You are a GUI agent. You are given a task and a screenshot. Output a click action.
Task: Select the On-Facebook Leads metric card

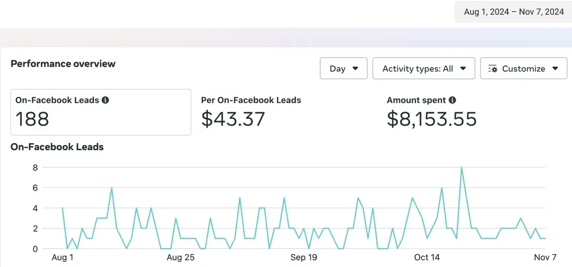click(101, 112)
